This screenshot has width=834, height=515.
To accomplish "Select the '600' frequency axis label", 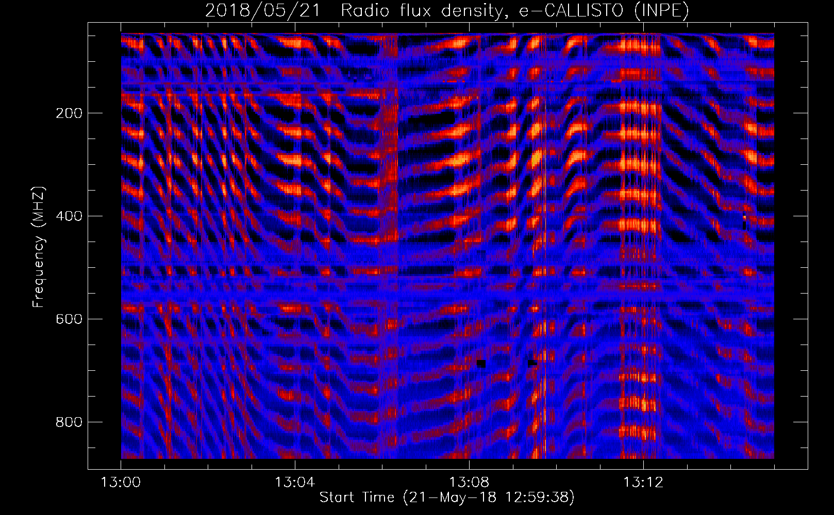I will point(69,319).
